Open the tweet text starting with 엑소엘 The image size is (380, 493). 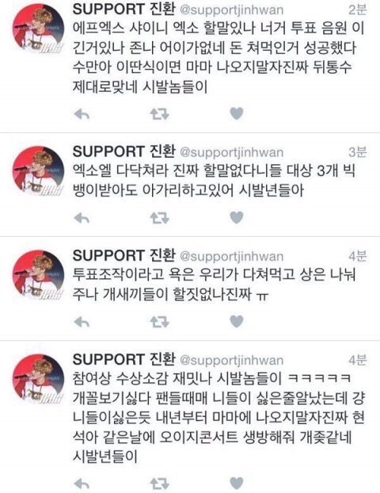pyautogui.click(x=214, y=181)
